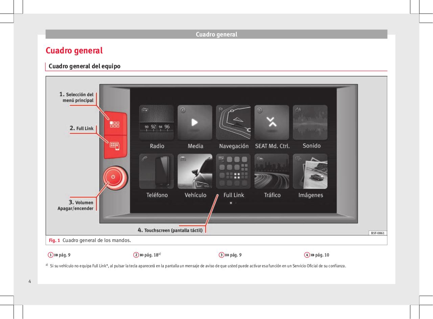Click the Cuadro general header bar
The height and width of the screenshot is (319, 433).
216,34
